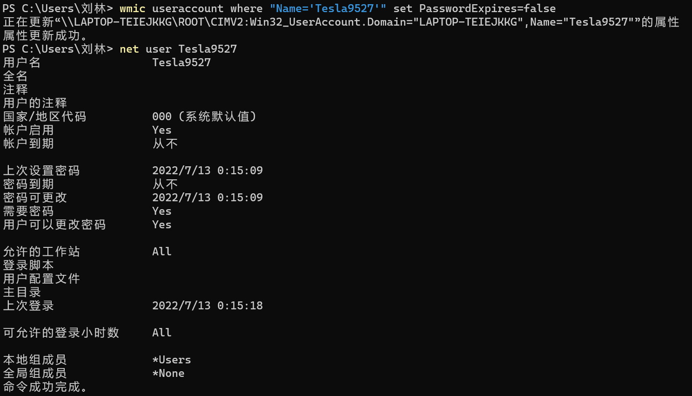Click the "2022/7/13 0:15:18" last login timestamp
This screenshot has width=692, height=396.
click(x=208, y=306)
